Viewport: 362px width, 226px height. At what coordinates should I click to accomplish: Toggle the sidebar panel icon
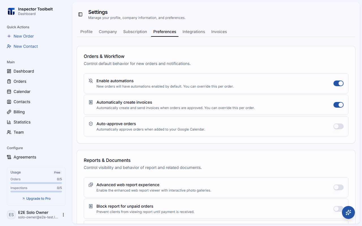pyautogui.click(x=80, y=14)
